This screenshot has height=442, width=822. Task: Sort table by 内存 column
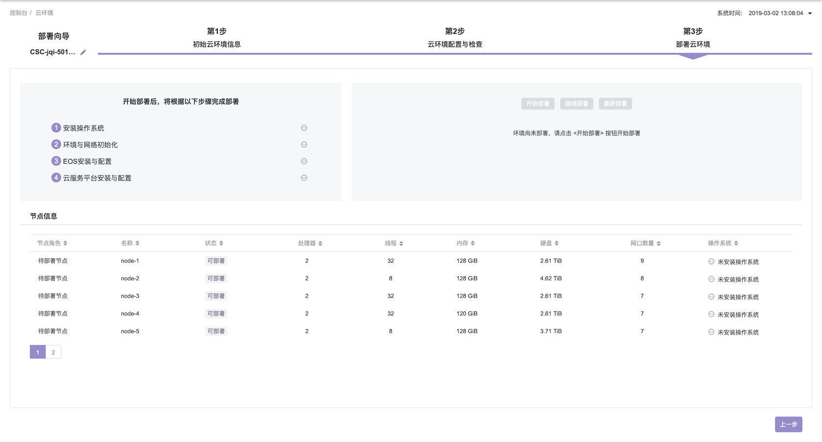(x=473, y=243)
